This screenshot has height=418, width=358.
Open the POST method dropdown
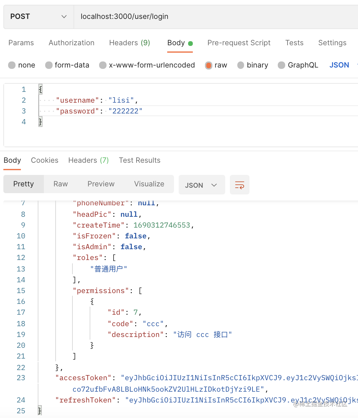pyautogui.click(x=38, y=17)
